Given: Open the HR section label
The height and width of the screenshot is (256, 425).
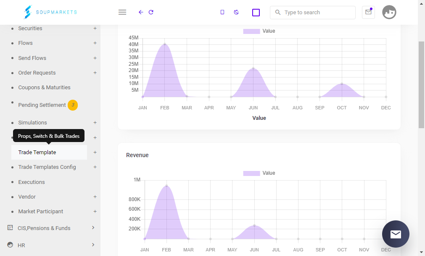Looking at the screenshot, I should (x=21, y=246).
